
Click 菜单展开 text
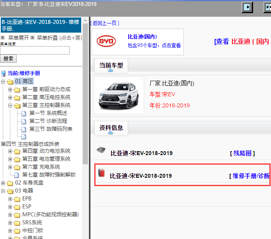coord(18,38)
